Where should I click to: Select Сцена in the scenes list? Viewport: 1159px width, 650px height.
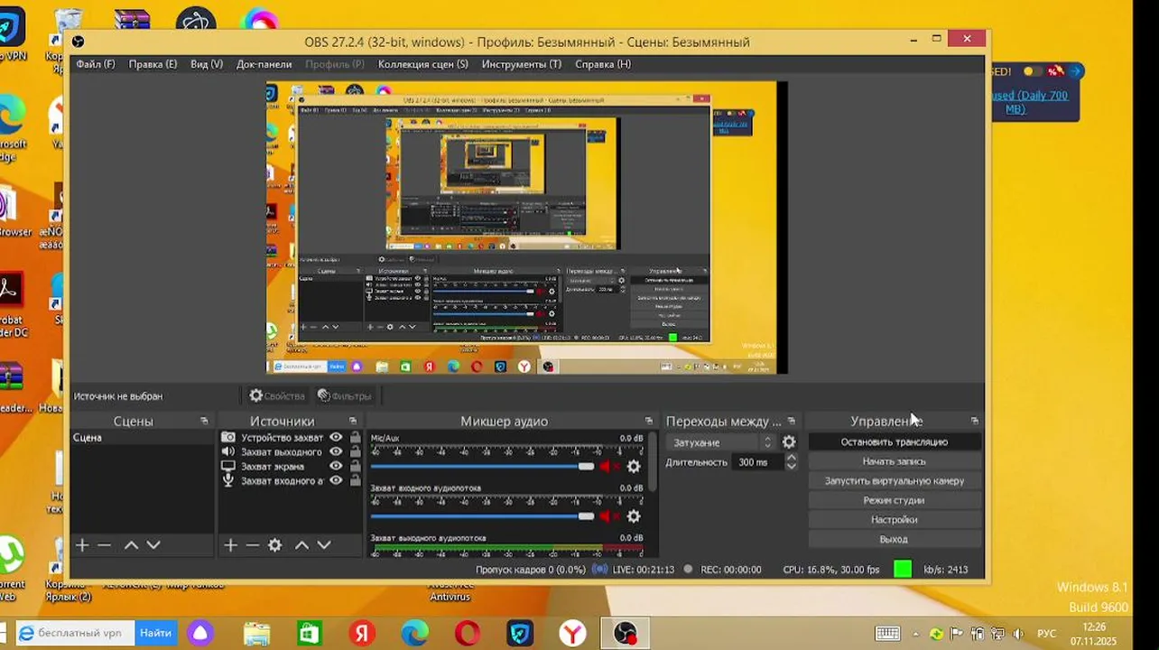coord(142,438)
